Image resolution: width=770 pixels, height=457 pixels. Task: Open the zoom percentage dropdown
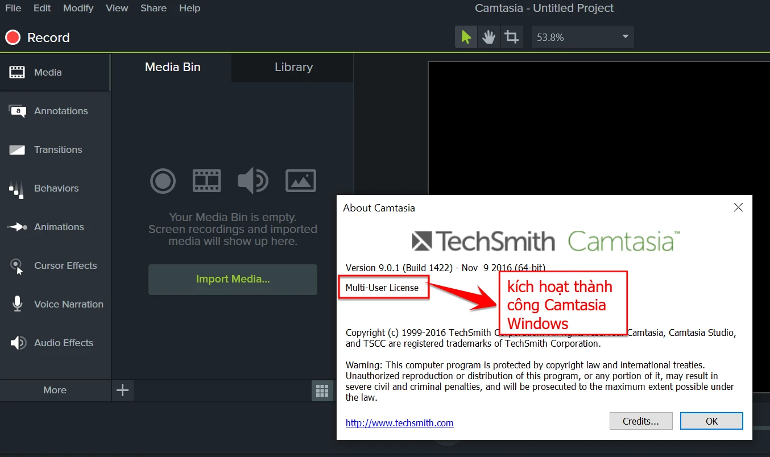pyautogui.click(x=624, y=36)
